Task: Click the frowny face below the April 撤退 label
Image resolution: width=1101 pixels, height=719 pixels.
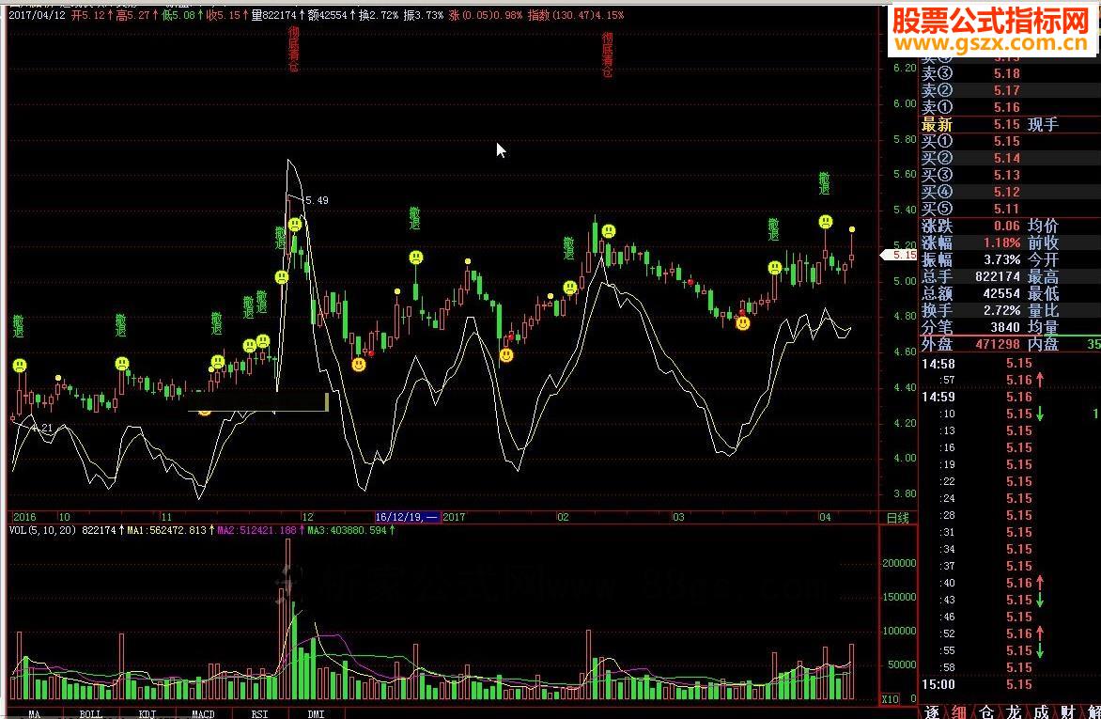Action: click(x=826, y=222)
